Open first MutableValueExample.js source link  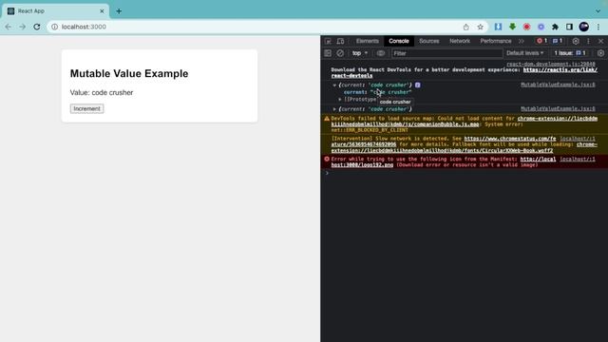558,85
